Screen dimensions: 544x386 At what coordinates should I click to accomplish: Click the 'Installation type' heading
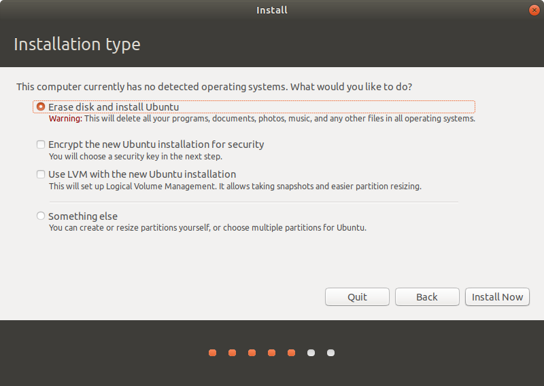(x=77, y=44)
